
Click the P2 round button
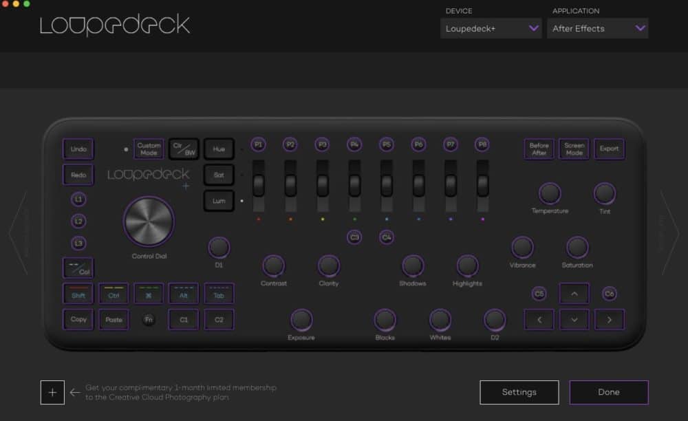point(290,144)
